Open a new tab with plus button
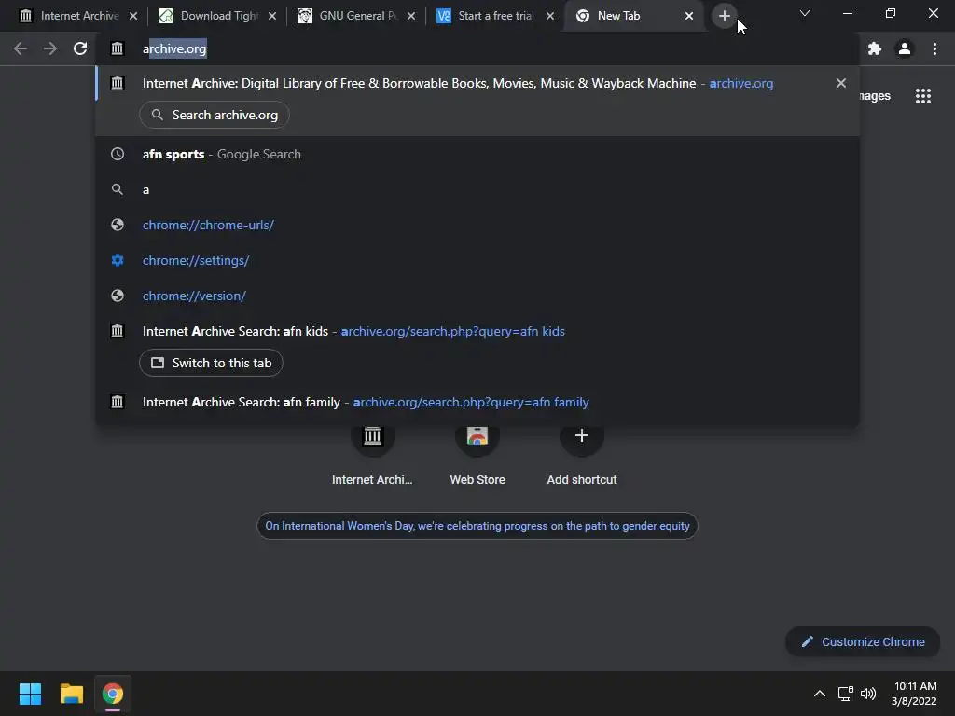This screenshot has width=955, height=716. (724, 16)
